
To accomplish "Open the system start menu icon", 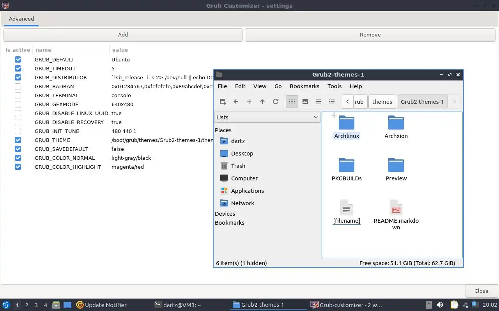I will point(6,305).
